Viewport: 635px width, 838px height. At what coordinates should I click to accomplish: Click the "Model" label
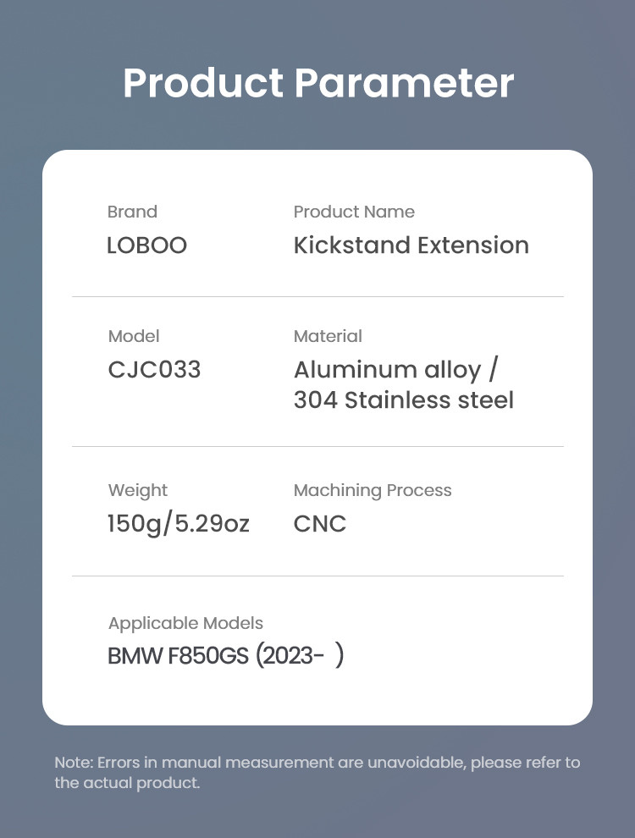[x=134, y=336]
